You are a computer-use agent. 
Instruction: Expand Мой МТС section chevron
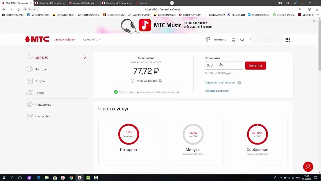coord(85,57)
